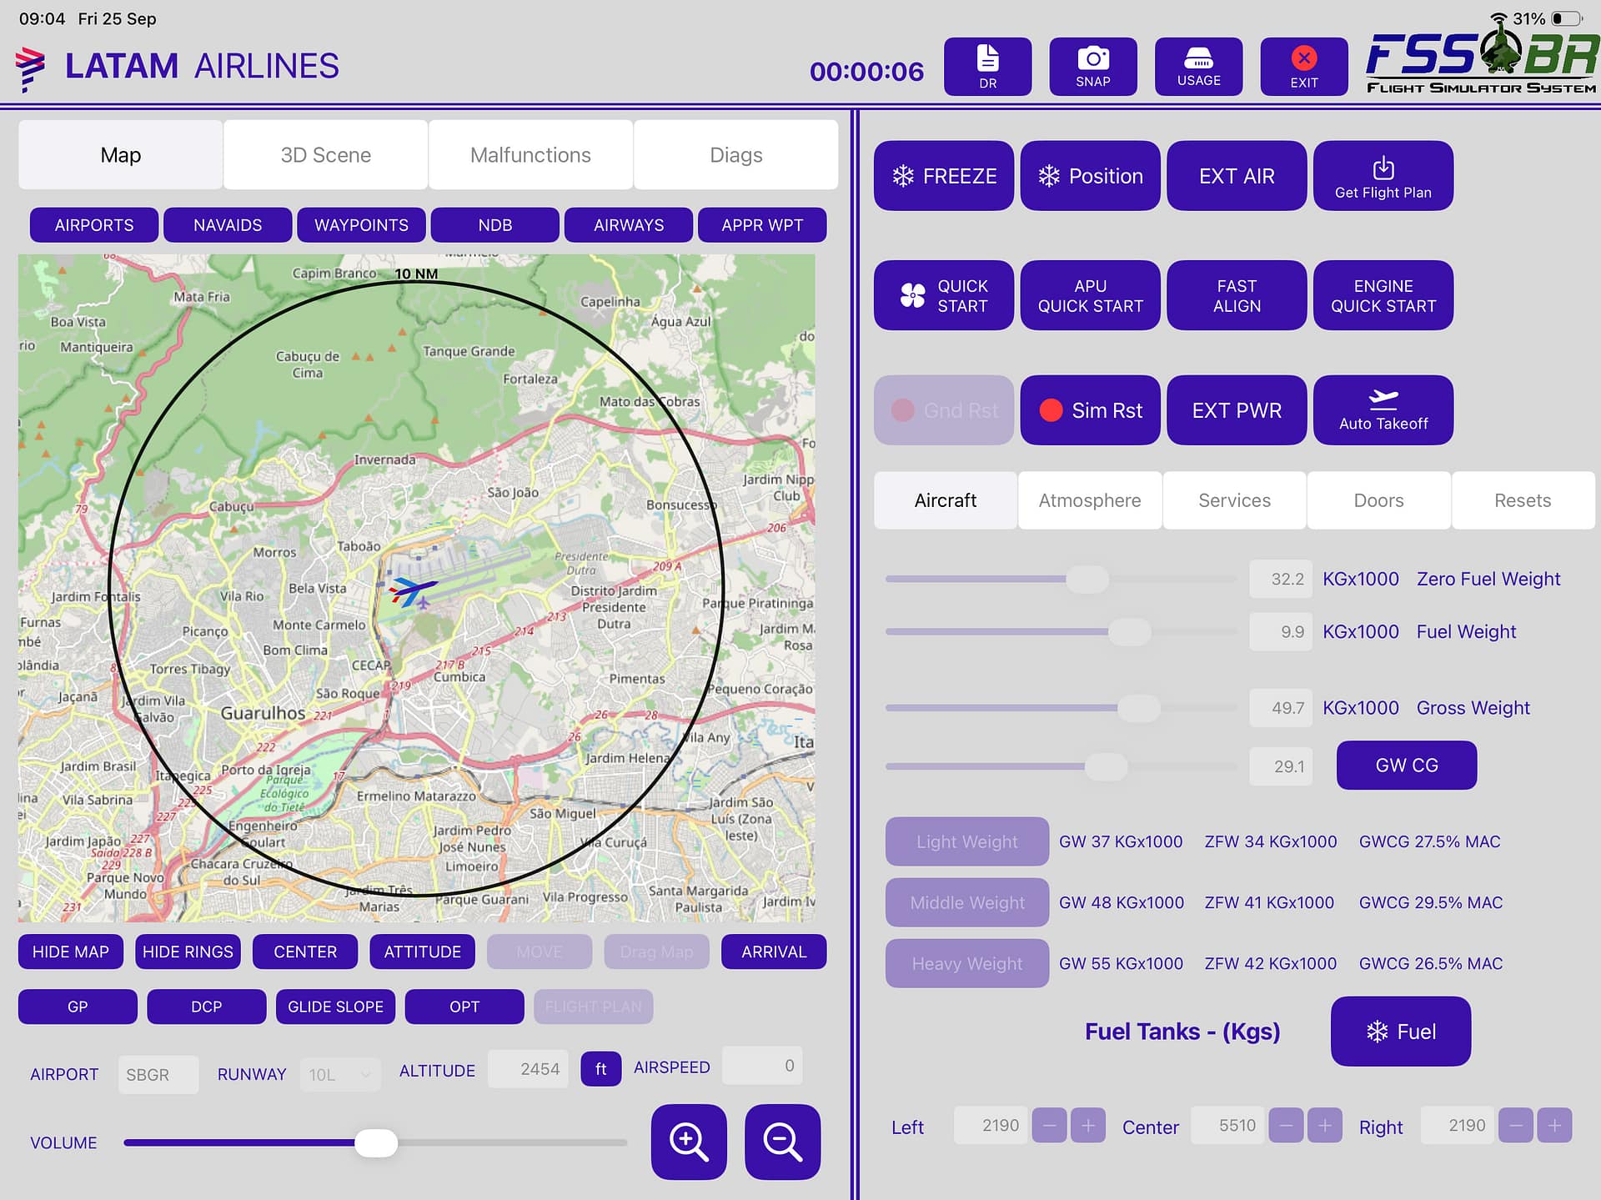This screenshot has height=1200, width=1601.
Task: Toggle AIRPORTS map layer
Action: pyautogui.click(x=94, y=225)
